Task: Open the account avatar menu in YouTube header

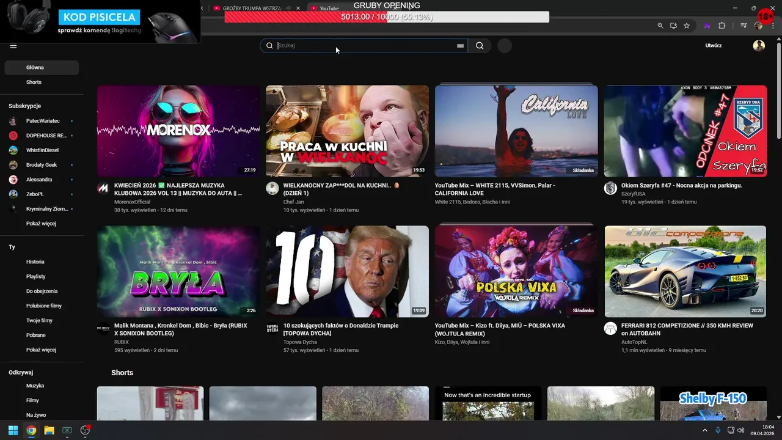Action: point(759,45)
